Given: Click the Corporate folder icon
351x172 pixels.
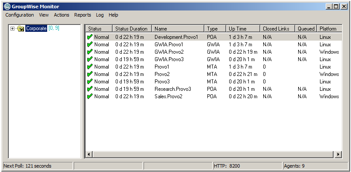Looking at the screenshot, I should click(21, 28).
